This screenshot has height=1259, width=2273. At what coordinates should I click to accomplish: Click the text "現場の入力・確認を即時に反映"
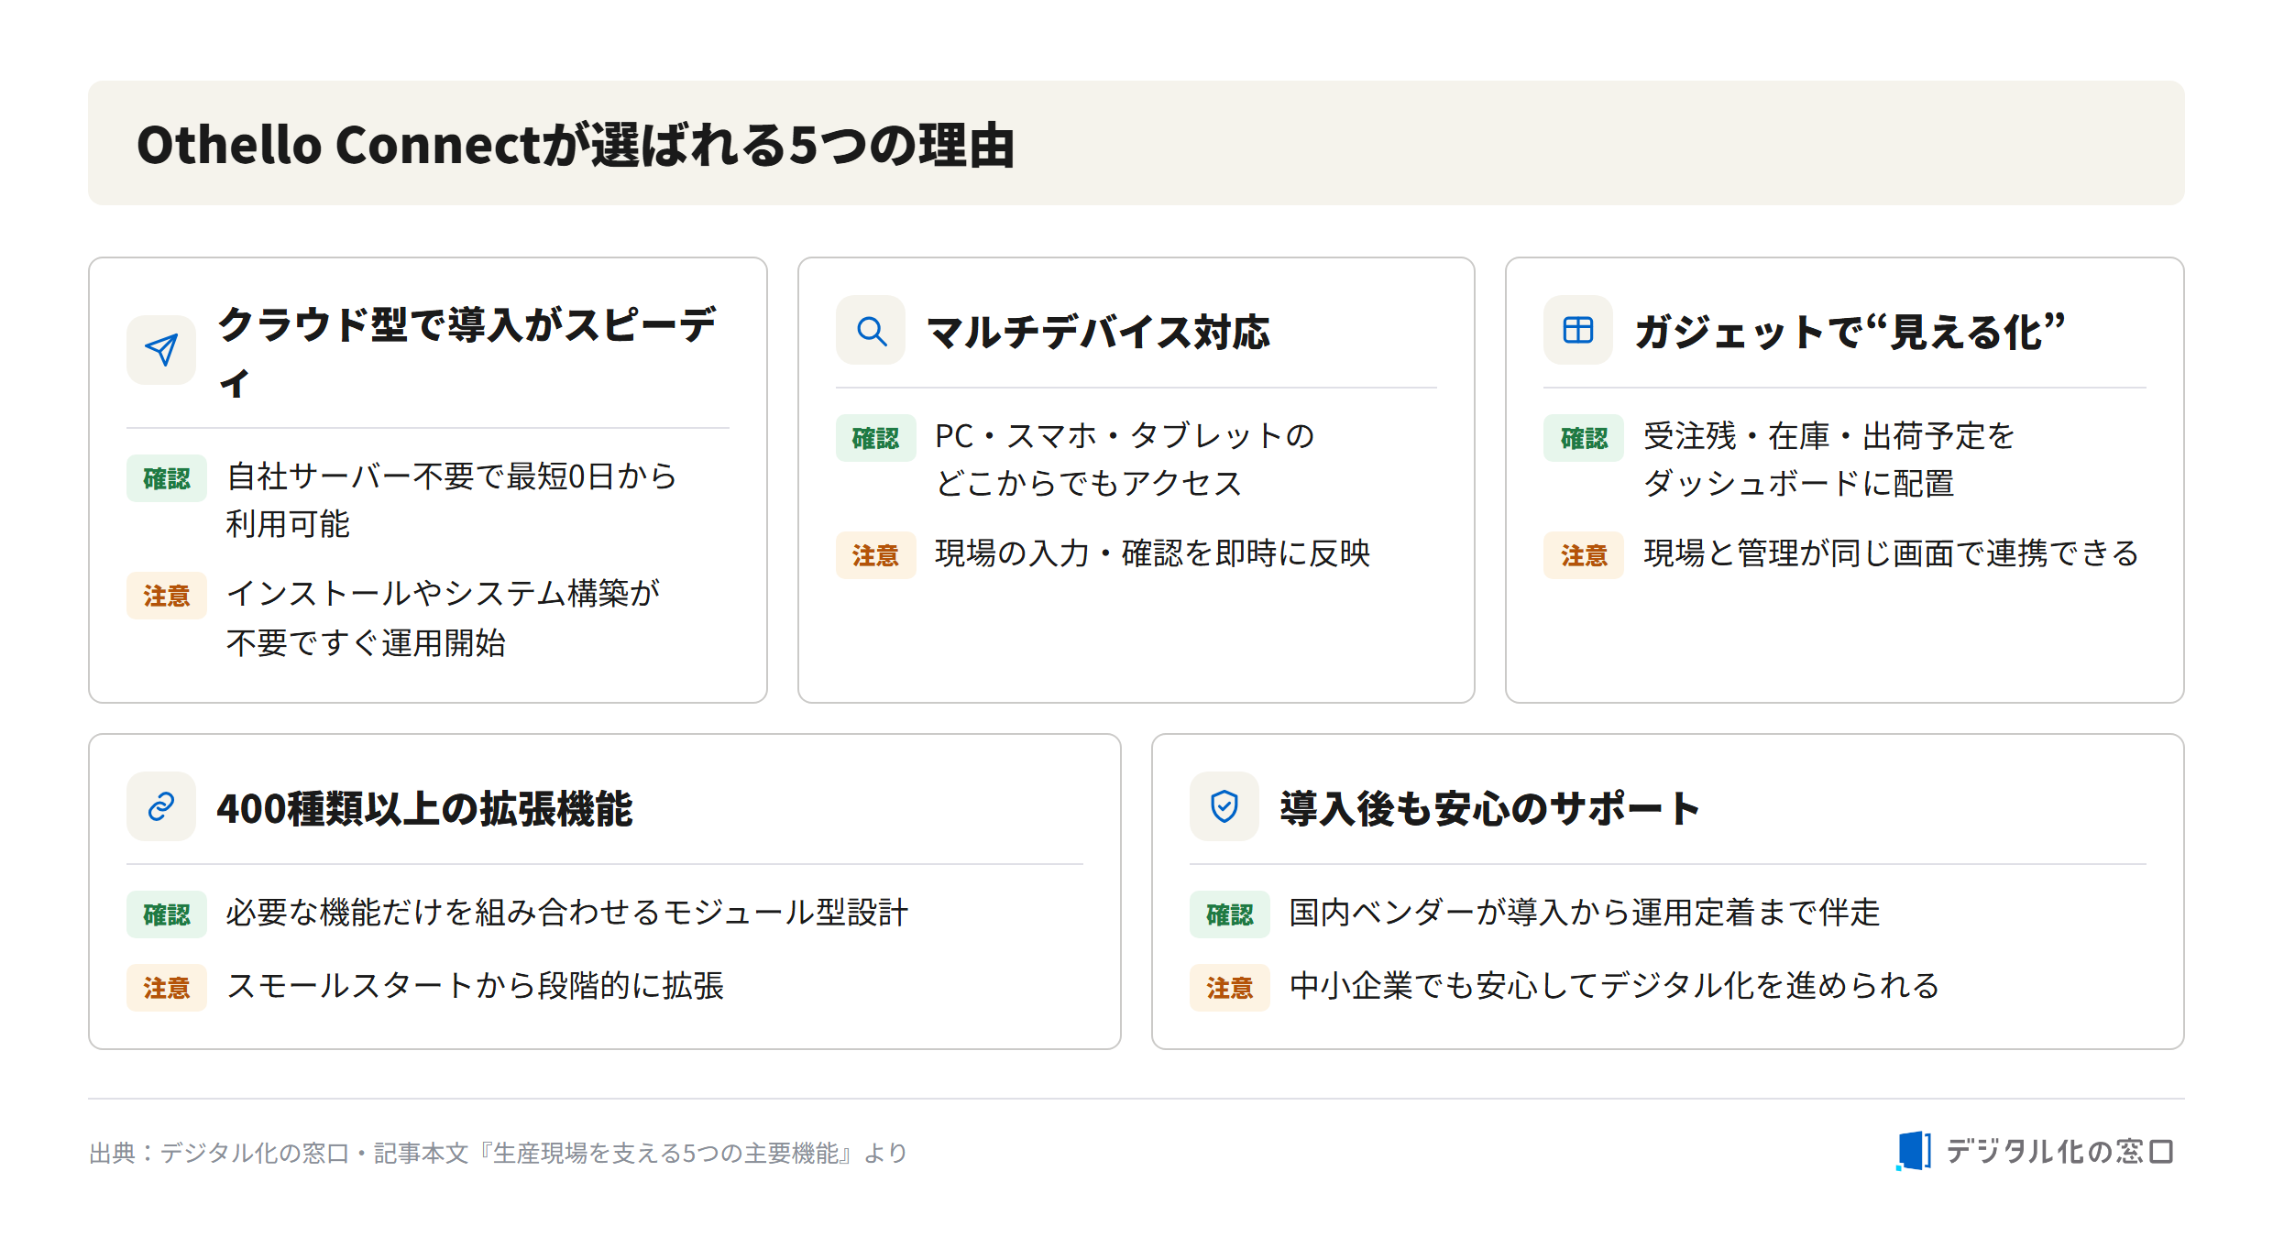point(1152,553)
